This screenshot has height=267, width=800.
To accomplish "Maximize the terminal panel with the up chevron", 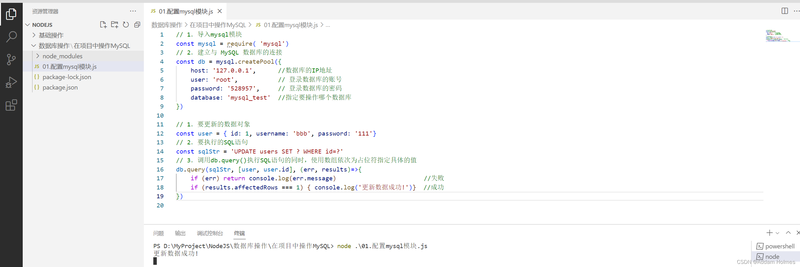I will [788, 233].
